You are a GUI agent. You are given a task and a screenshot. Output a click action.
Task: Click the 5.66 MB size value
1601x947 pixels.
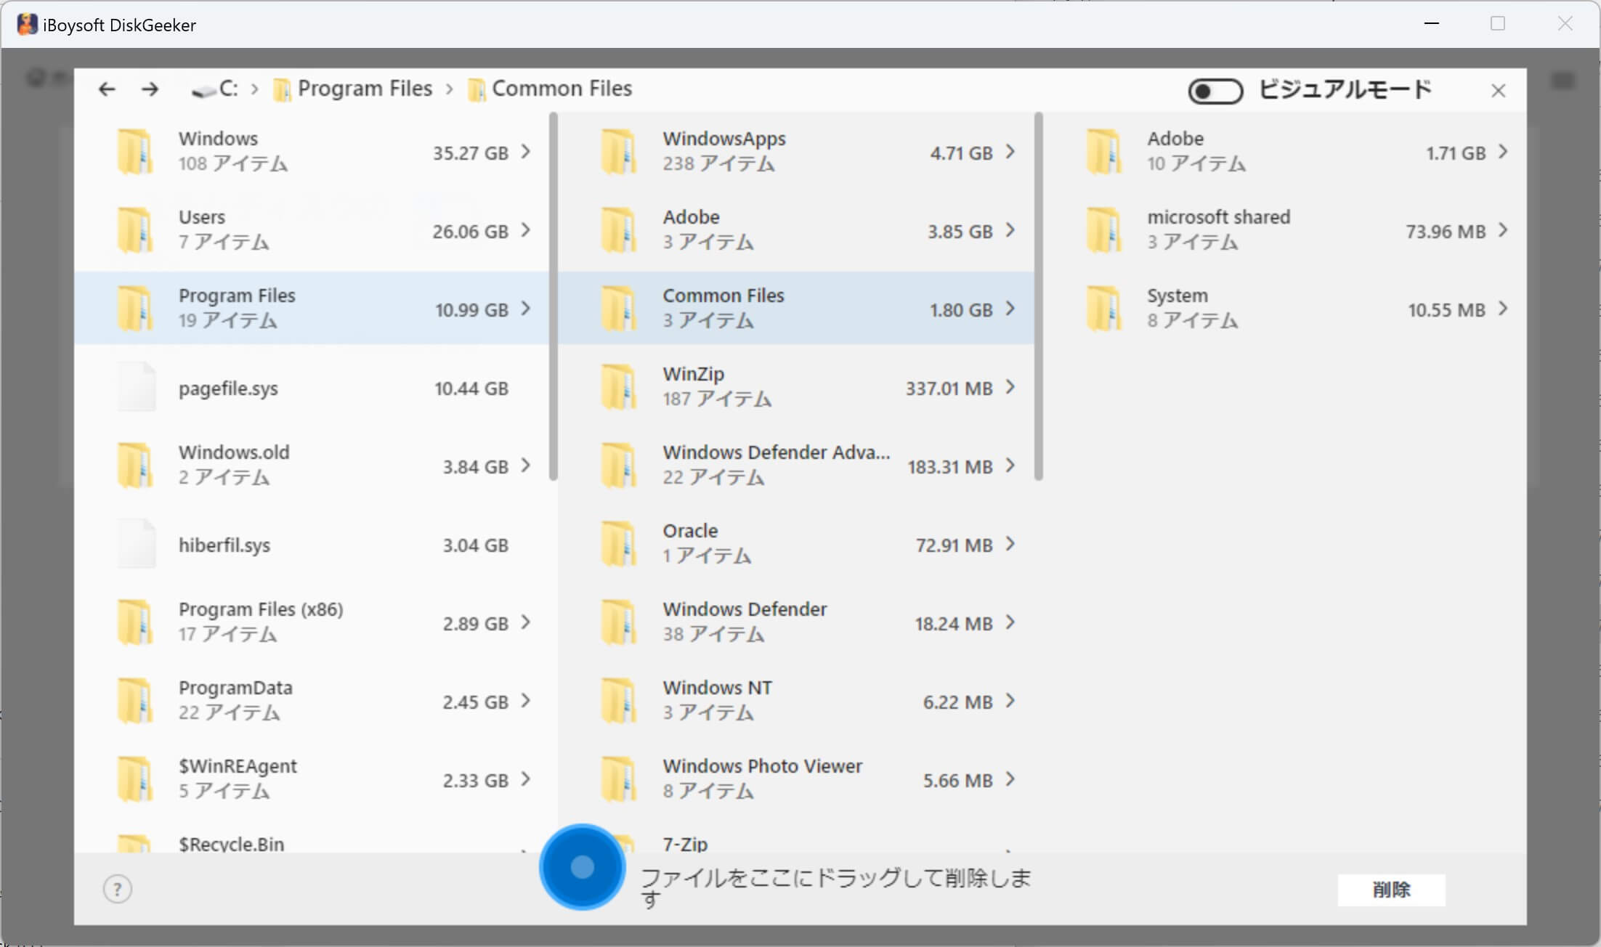(x=957, y=781)
